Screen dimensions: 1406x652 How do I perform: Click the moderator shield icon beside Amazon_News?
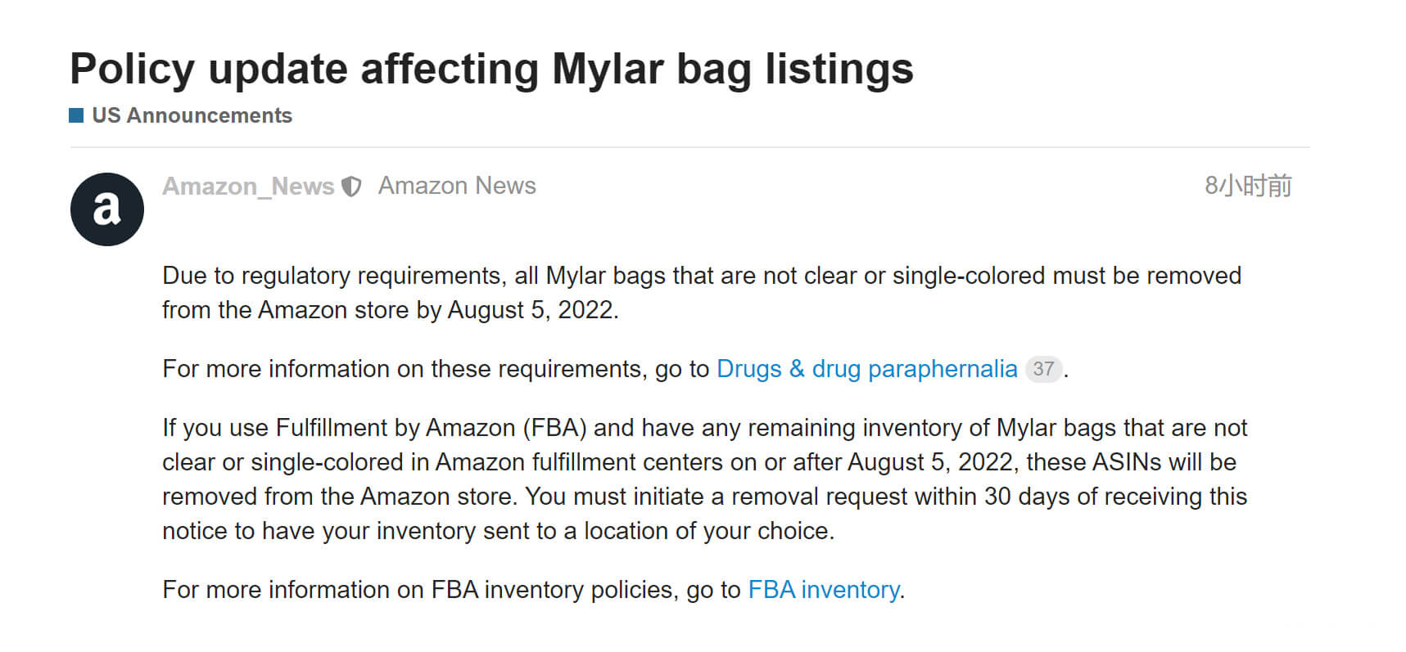pos(351,187)
